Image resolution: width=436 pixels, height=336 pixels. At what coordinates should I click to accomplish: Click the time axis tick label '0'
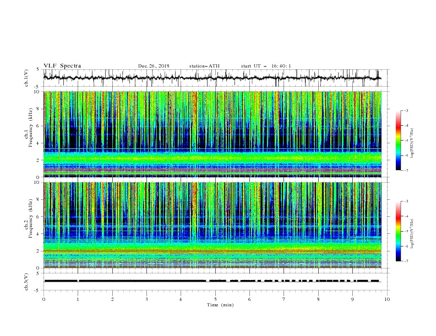(x=43, y=299)
